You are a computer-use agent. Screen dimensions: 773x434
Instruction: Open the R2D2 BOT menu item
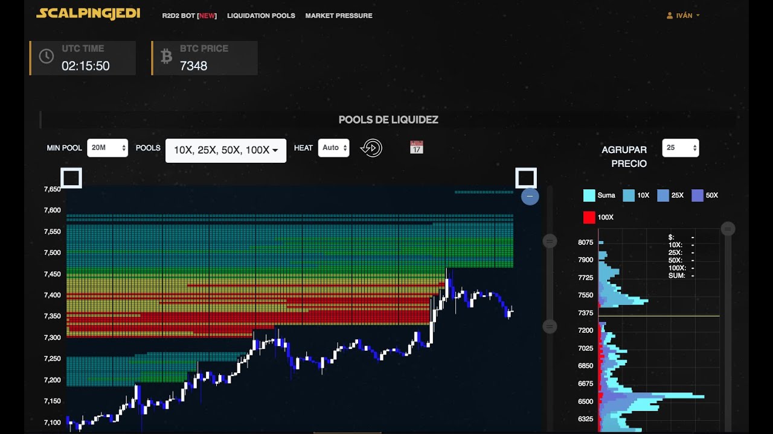189,16
